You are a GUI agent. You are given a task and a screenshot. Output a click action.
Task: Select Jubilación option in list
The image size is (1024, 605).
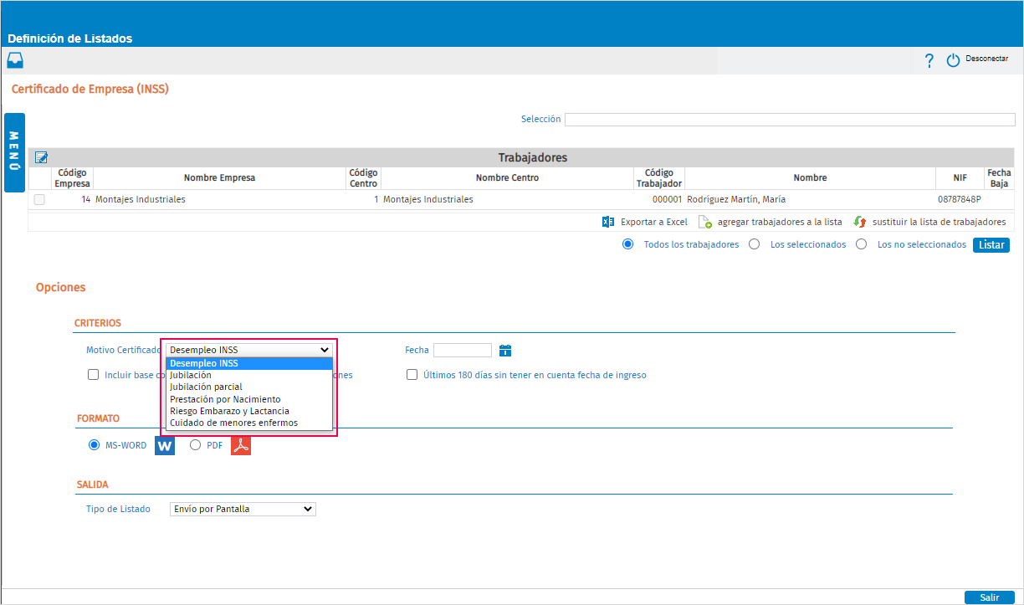coord(249,375)
